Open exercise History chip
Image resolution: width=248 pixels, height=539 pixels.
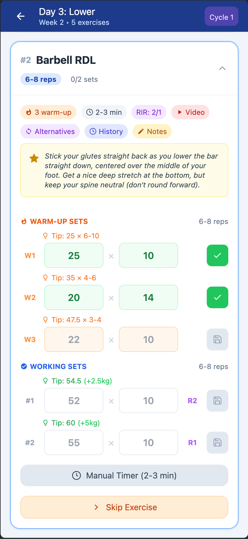pos(106,132)
